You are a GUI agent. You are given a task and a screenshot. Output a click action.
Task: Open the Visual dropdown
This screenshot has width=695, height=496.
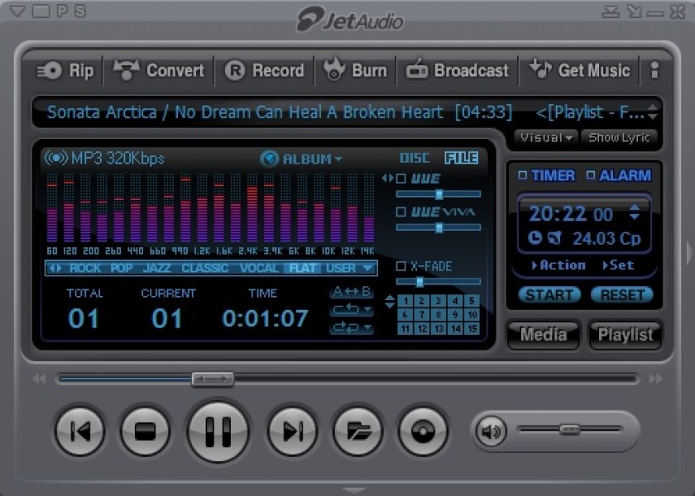pyautogui.click(x=547, y=138)
